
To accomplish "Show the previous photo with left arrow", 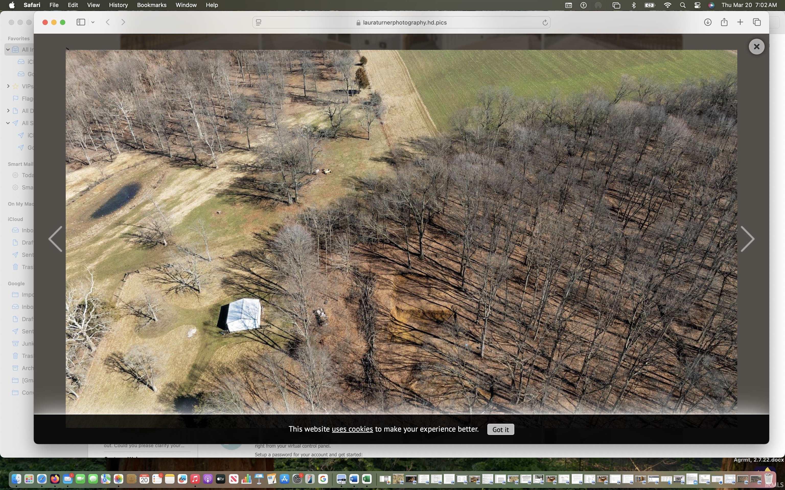I will (x=56, y=239).
